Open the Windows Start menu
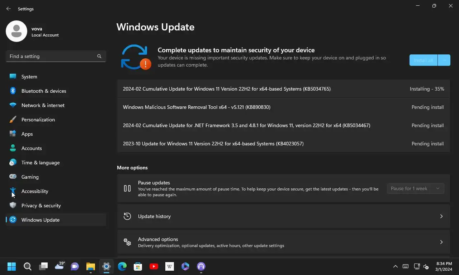Viewport: 459px width, 275px height. pyautogui.click(x=12, y=266)
